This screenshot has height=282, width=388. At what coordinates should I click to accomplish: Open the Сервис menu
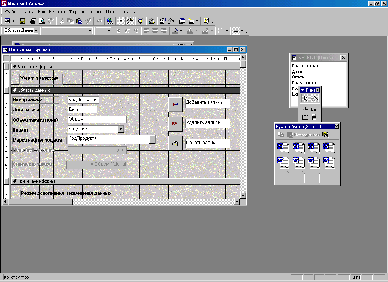[95, 12]
